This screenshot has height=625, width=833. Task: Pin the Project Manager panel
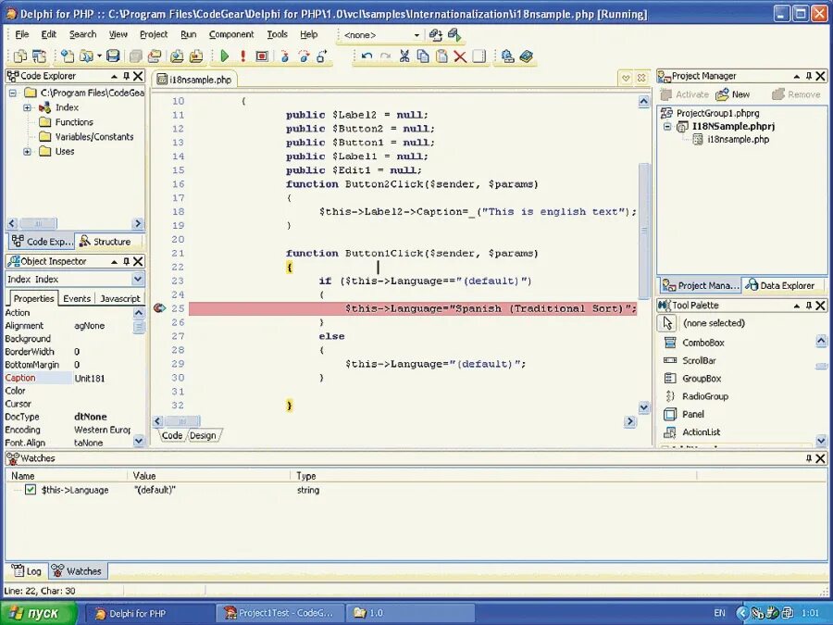(x=809, y=76)
